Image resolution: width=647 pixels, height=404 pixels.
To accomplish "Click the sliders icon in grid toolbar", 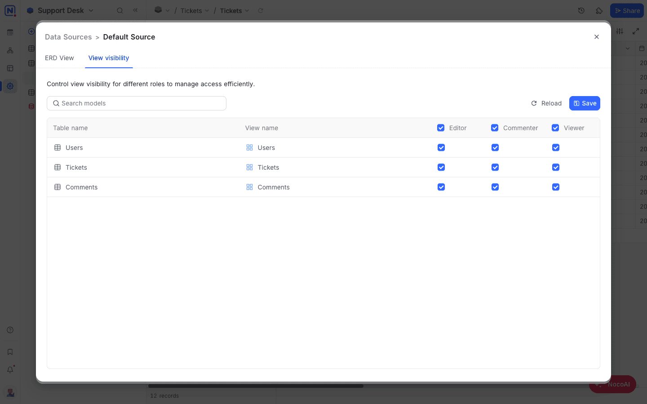I will click(620, 31).
